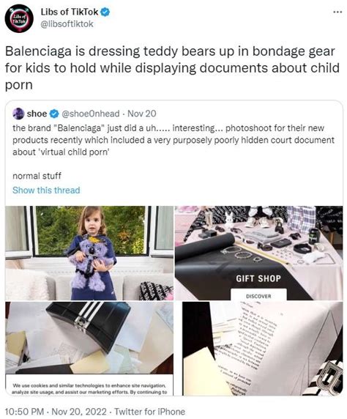The width and height of the screenshot is (347, 419).
Task: Click the 10:50 PM · Nov 20, 2022 timestamp
Action: click(56, 412)
